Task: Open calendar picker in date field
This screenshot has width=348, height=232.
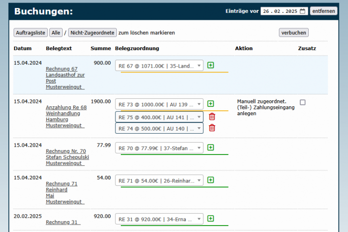Action: pos(303,11)
